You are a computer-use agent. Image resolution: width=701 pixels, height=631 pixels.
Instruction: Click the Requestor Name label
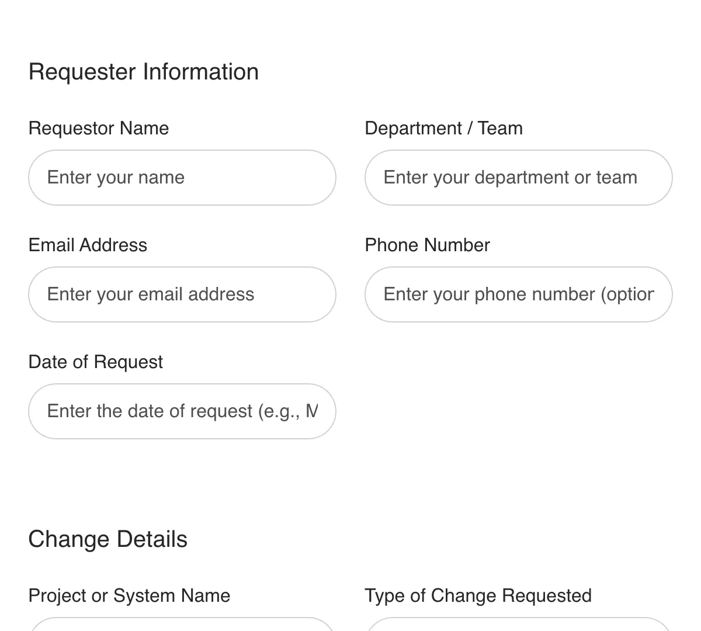[x=98, y=128]
